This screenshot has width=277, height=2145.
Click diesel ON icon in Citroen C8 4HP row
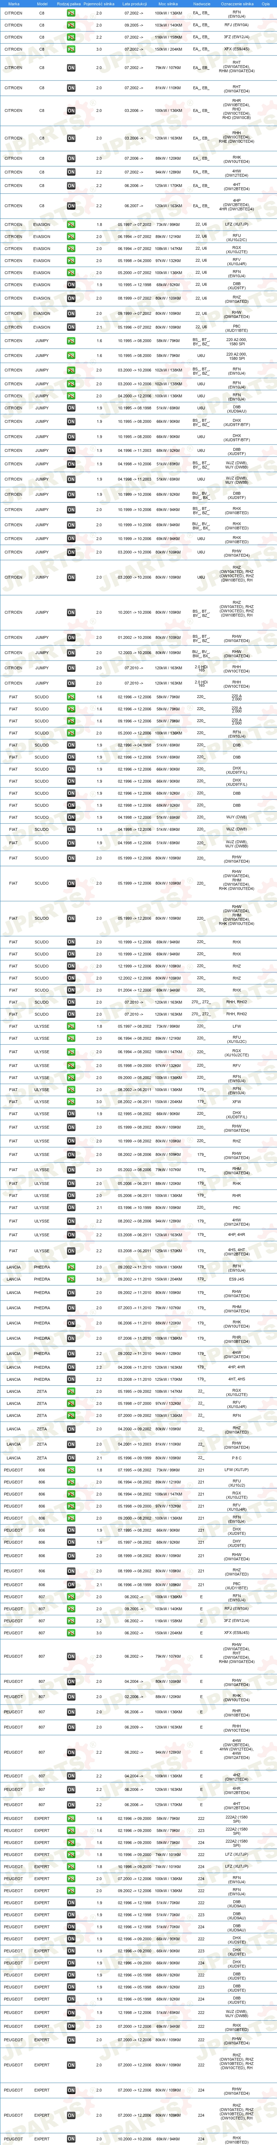(x=71, y=206)
